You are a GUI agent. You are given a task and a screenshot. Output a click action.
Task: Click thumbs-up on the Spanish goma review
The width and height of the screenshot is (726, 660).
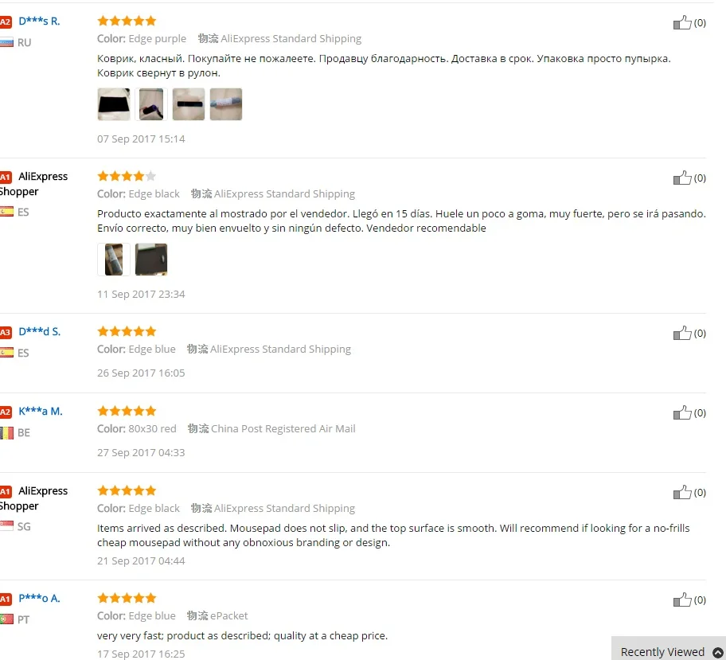[682, 178]
